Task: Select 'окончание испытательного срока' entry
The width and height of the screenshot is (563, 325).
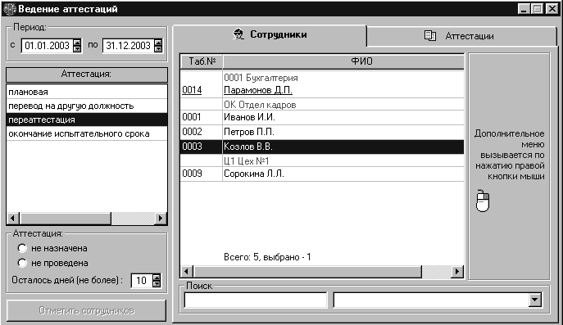Action: 87,133
